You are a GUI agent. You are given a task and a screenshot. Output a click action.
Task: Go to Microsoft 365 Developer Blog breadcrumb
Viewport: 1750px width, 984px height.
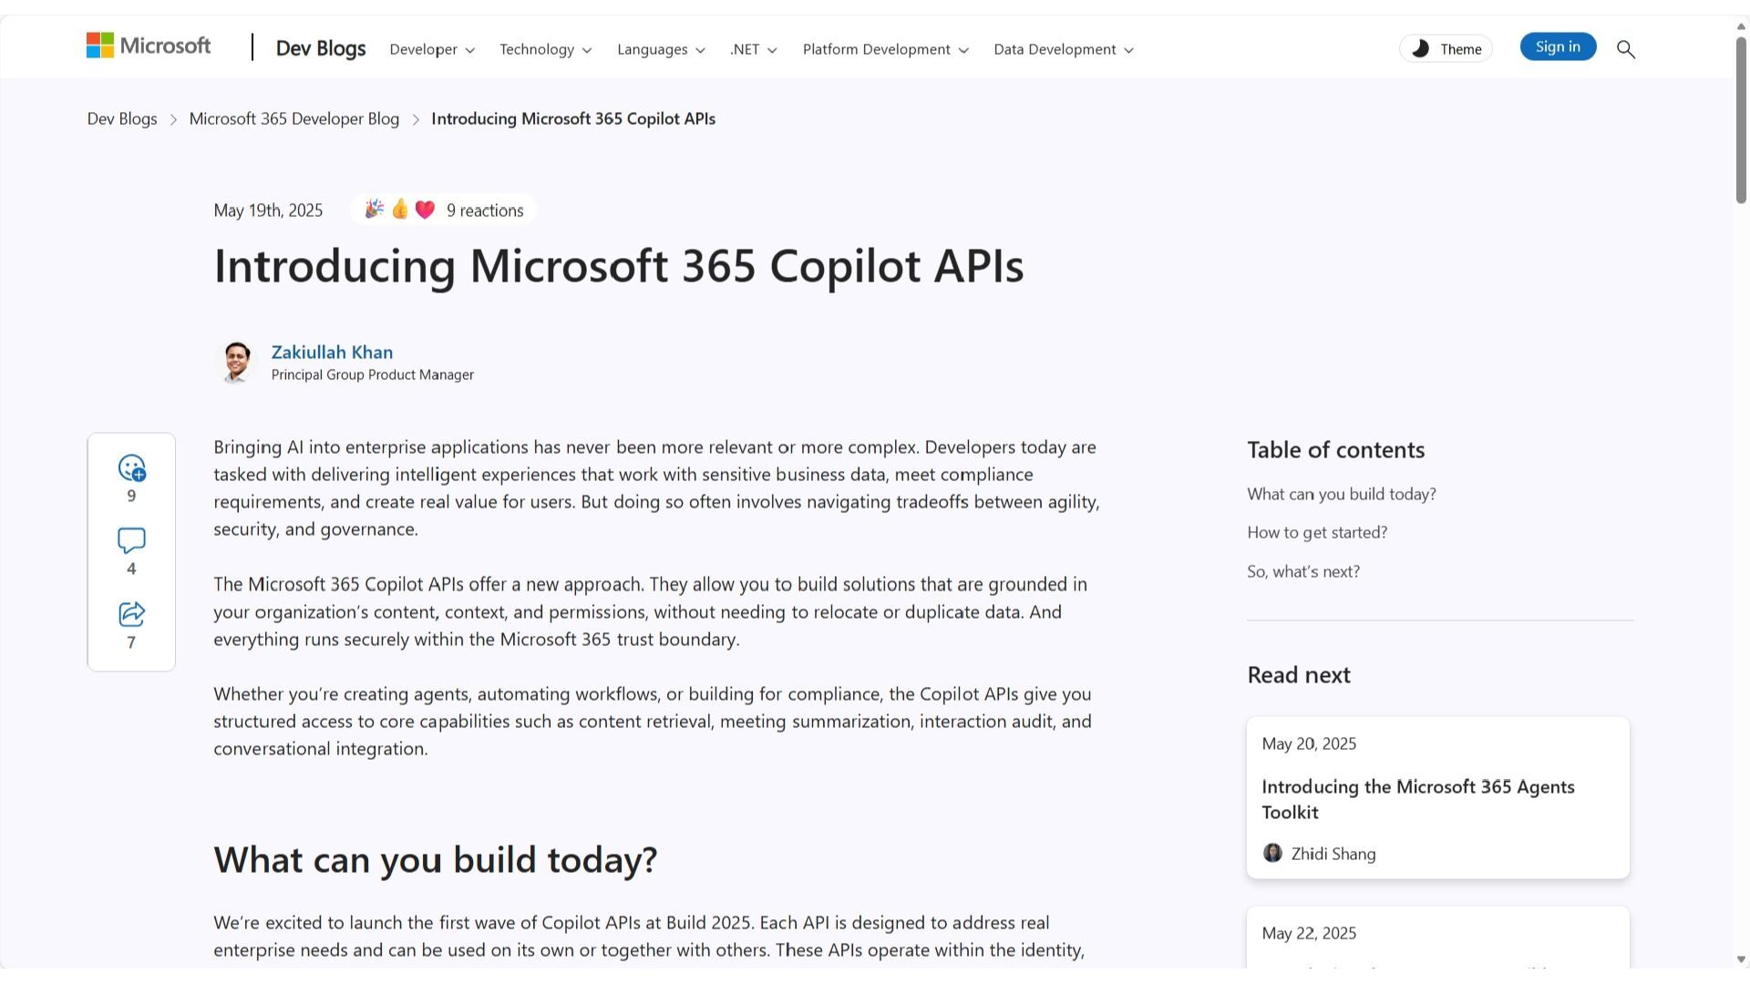pos(293,119)
